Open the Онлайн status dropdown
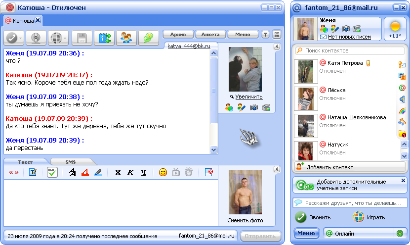The image size is (410, 245). click(359, 233)
